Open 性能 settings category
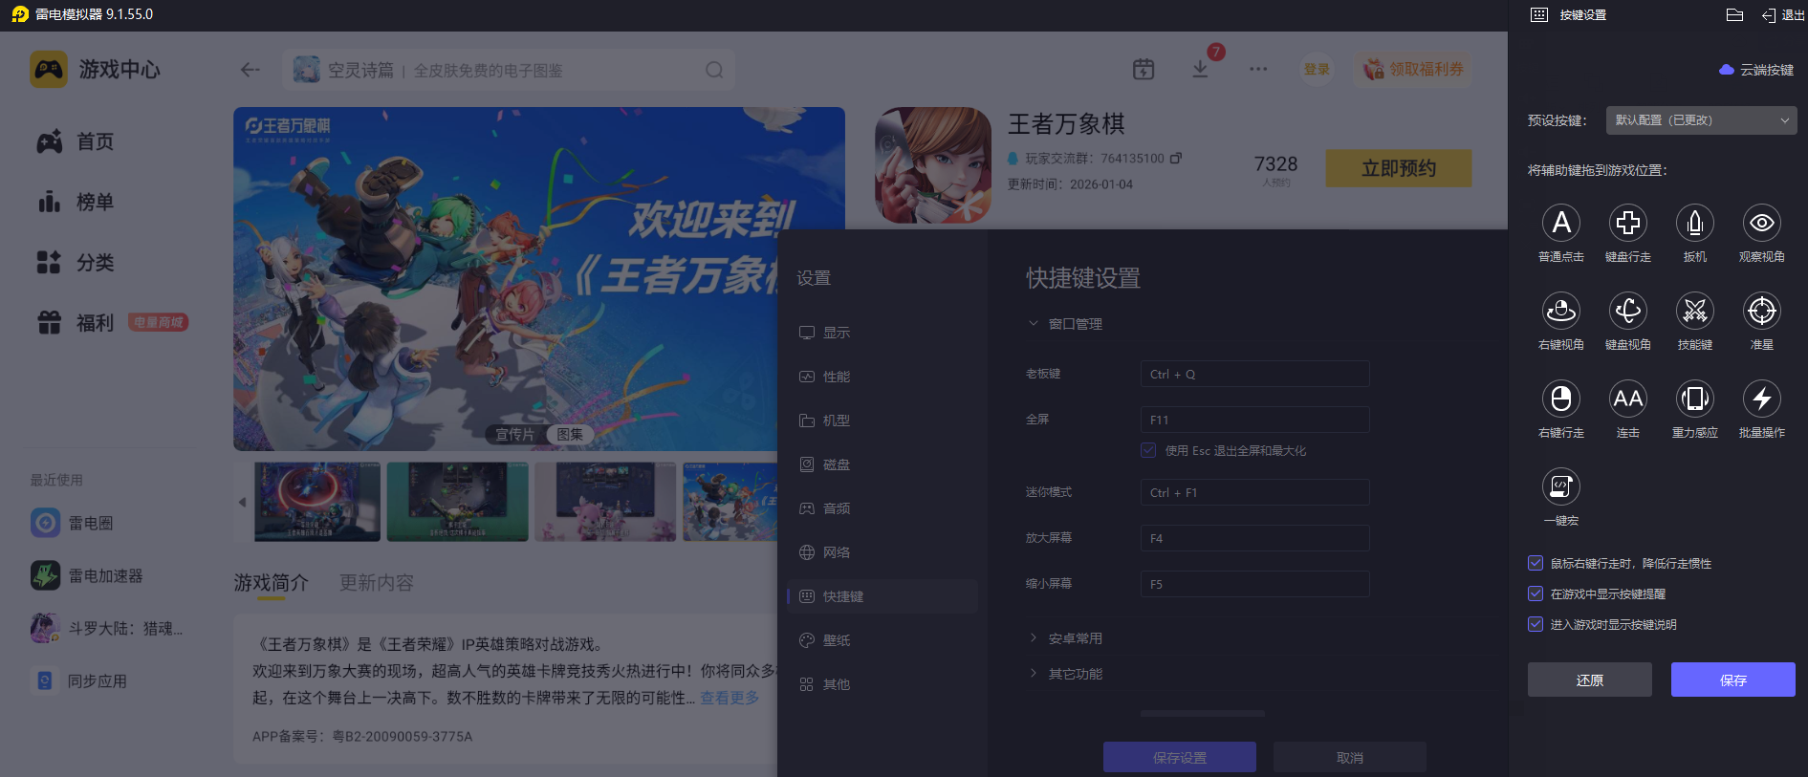The height and width of the screenshot is (777, 1808). click(882, 377)
